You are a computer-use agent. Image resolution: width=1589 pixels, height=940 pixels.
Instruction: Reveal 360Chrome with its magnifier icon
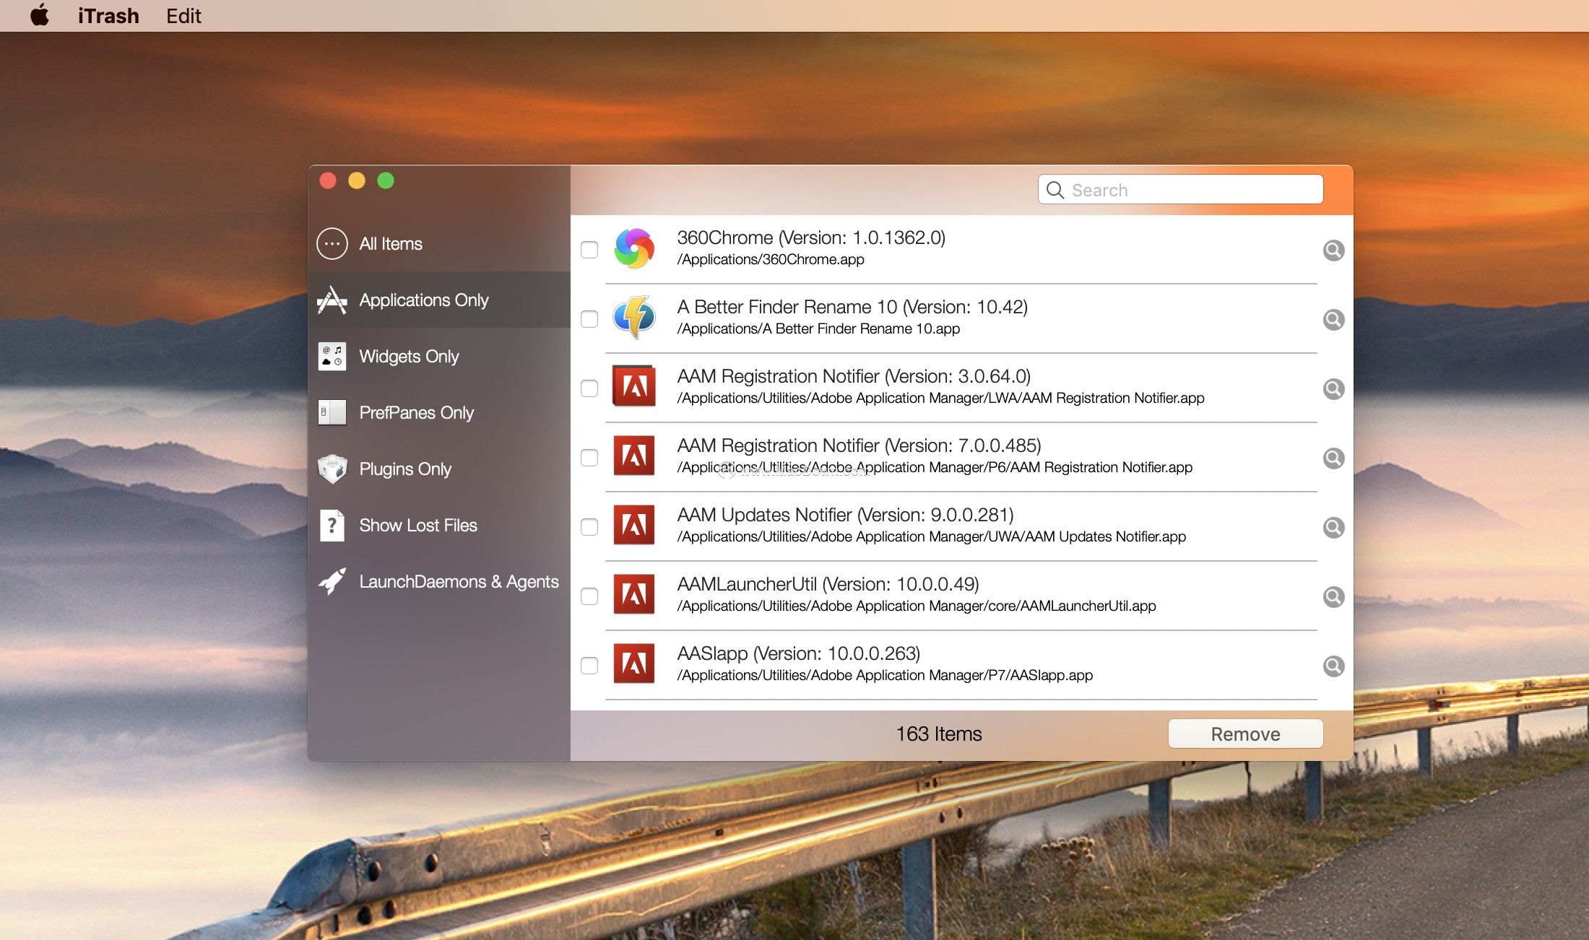point(1333,251)
